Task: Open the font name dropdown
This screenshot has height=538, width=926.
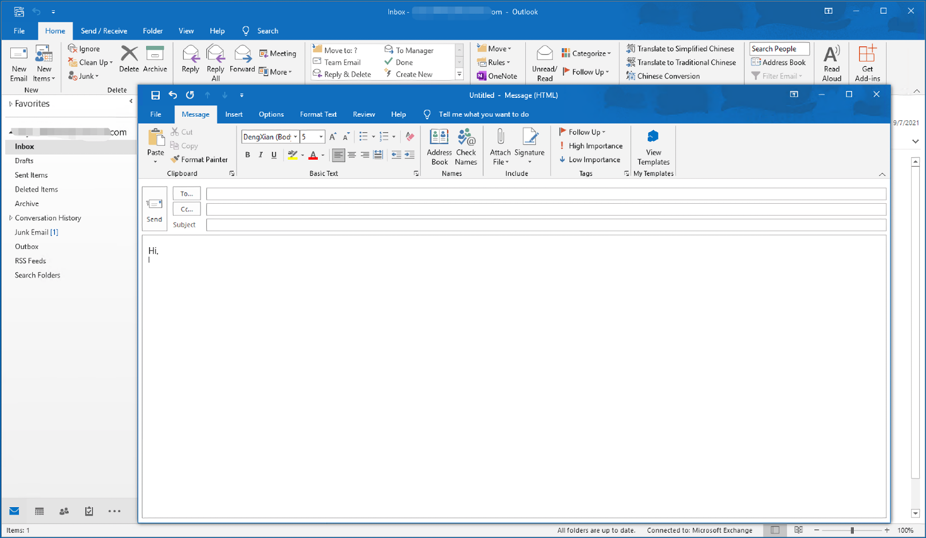Action: tap(295, 137)
